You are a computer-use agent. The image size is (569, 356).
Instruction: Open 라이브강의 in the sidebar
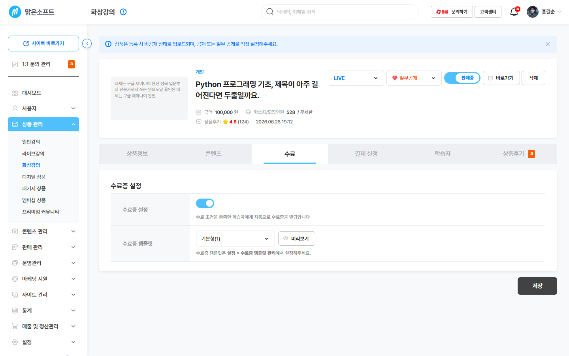coord(33,153)
